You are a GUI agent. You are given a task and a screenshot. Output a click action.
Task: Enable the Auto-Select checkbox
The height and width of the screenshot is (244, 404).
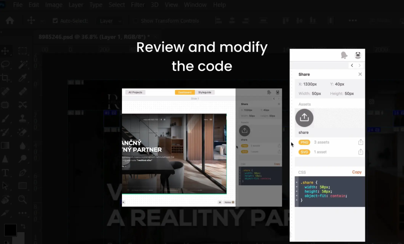click(x=55, y=21)
